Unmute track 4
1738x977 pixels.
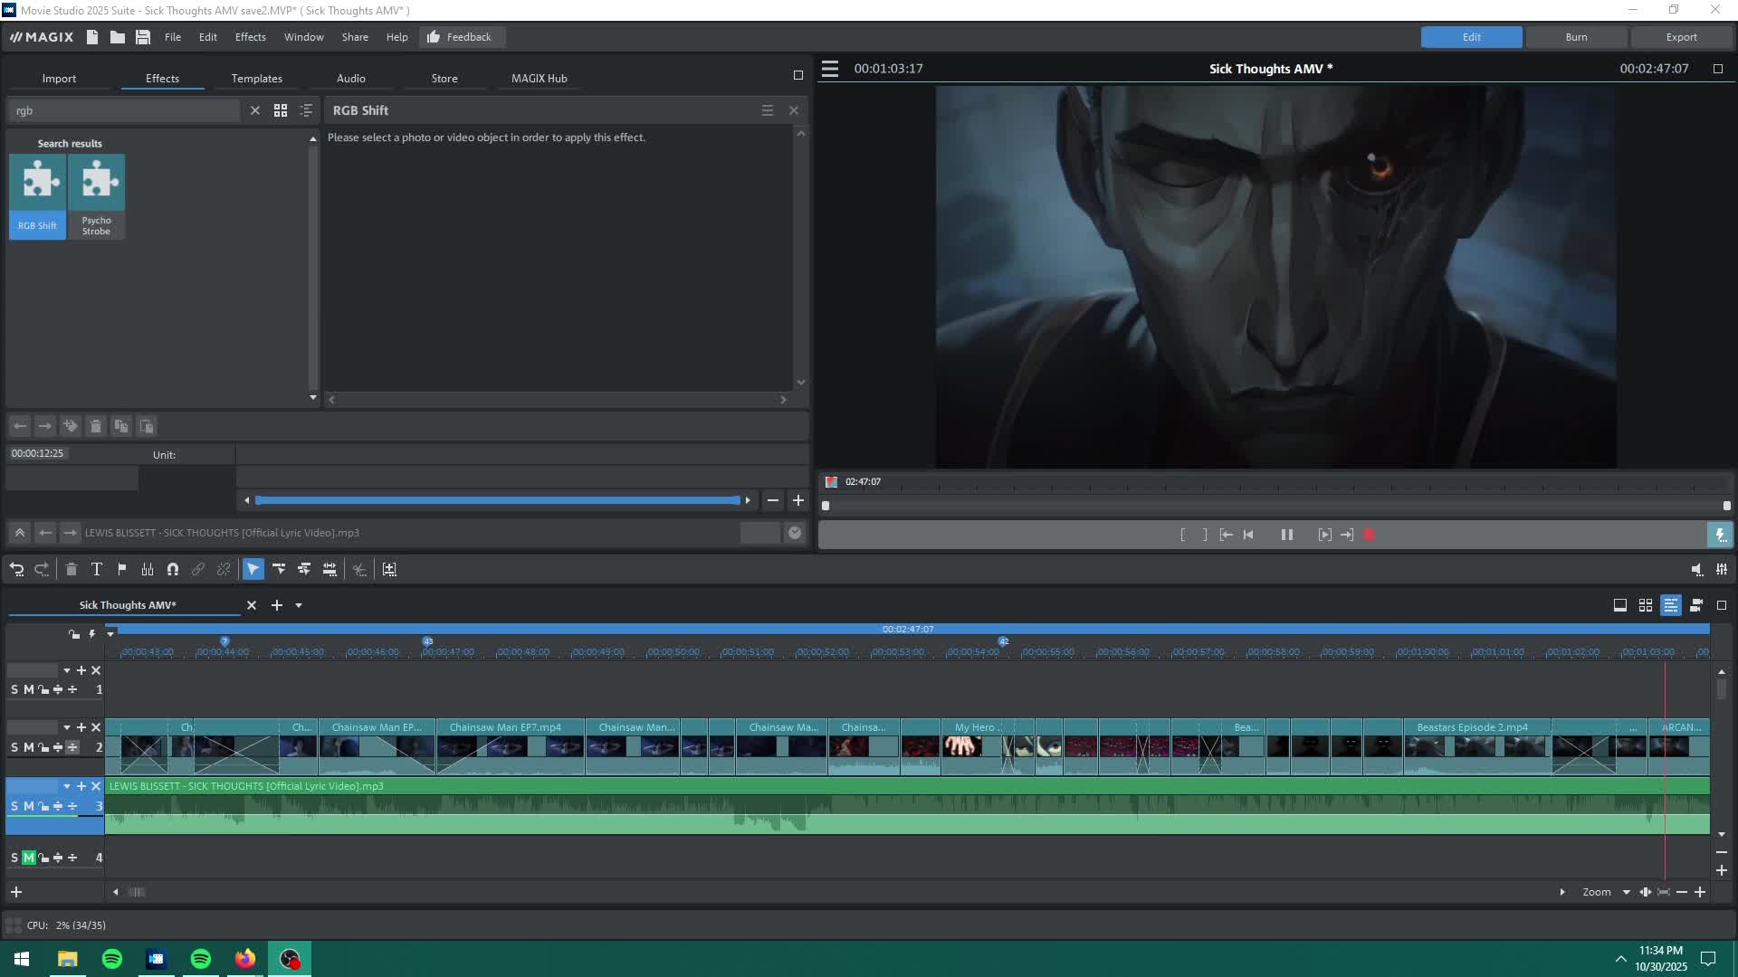pyautogui.click(x=29, y=858)
